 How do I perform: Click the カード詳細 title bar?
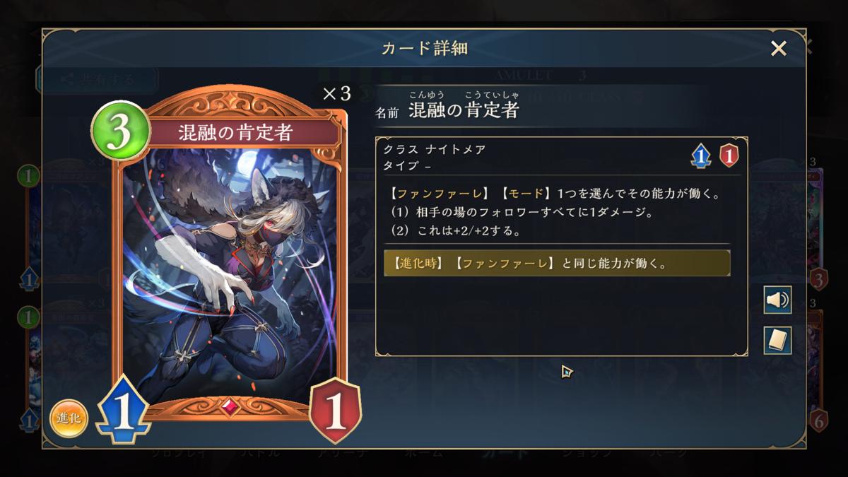(424, 48)
